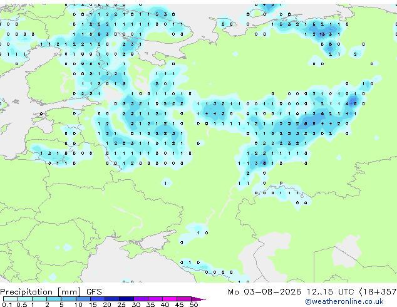The image size is (397, 307).
Task: Click the 2–5 mm legend swatch
Action: [x=54, y=299]
